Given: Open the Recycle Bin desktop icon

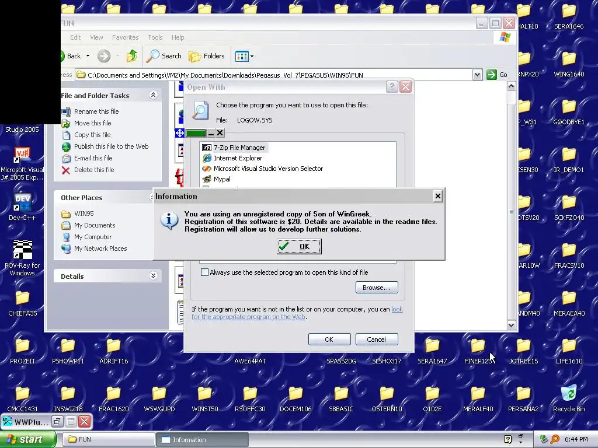Looking at the screenshot, I should [x=569, y=398].
